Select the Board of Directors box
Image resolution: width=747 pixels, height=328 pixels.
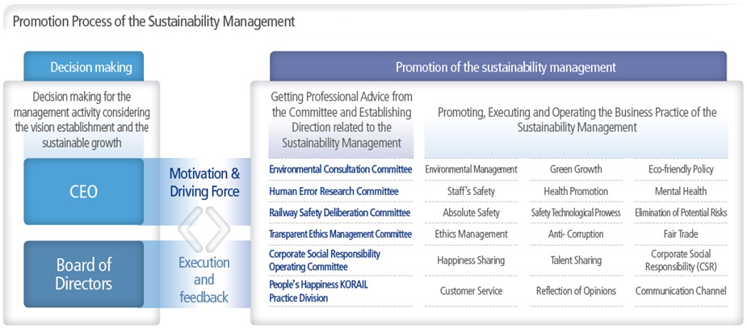84,274
